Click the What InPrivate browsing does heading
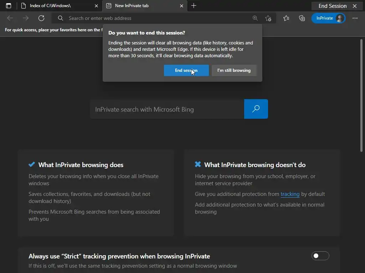Image resolution: width=365 pixels, height=273 pixels. click(81, 165)
